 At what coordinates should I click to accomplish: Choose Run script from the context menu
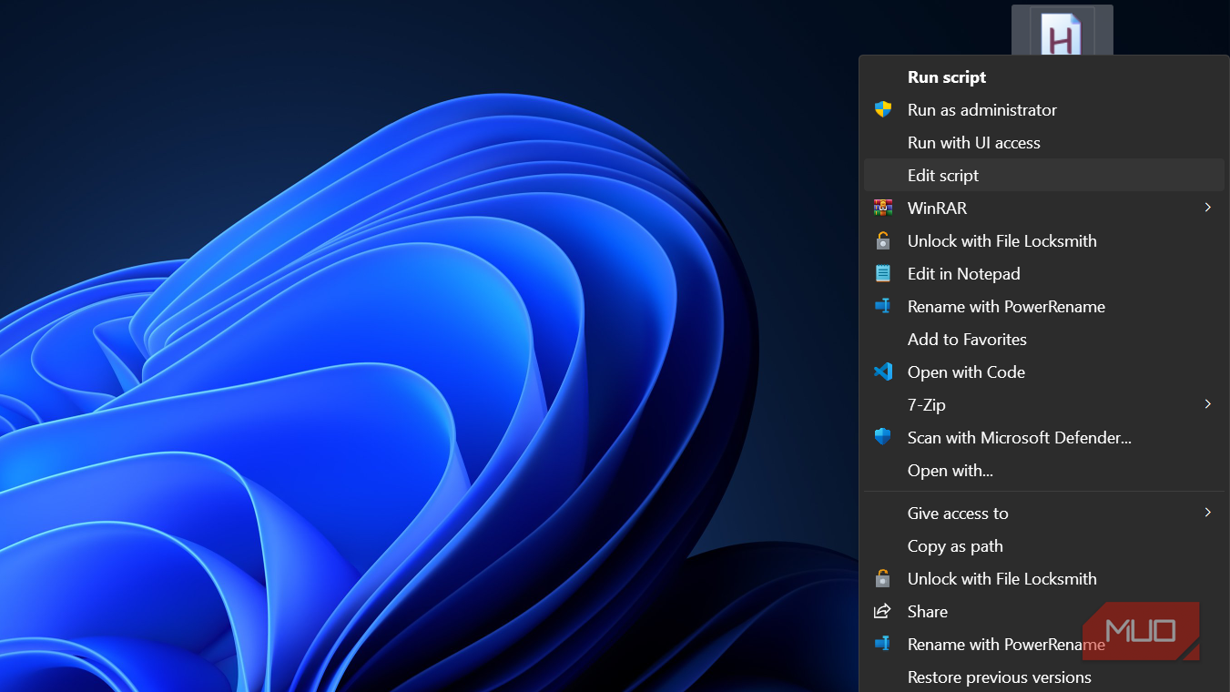[947, 77]
